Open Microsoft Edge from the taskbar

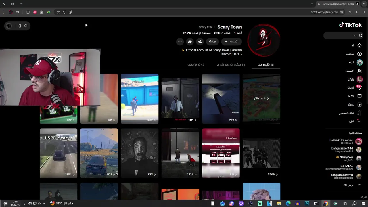[x=288, y=204]
